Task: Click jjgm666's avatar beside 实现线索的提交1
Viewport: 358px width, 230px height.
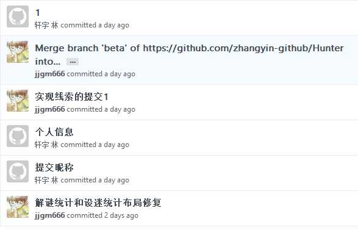Action: [18, 101]
